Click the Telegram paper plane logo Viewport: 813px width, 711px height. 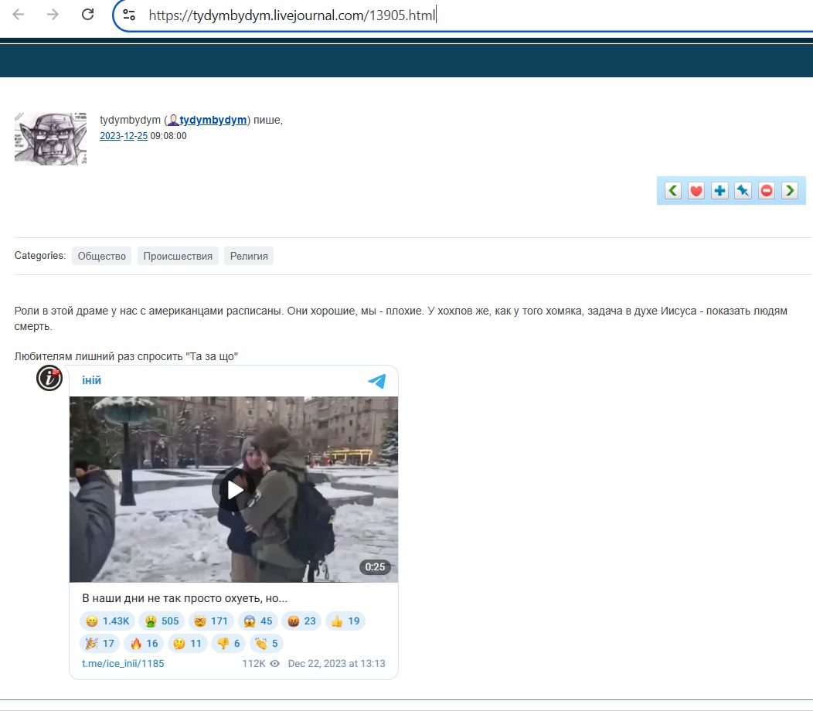coord(376,381)
